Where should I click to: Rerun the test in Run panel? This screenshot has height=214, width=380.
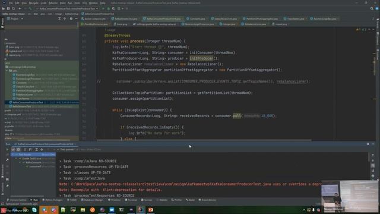[x=7, y=149]
